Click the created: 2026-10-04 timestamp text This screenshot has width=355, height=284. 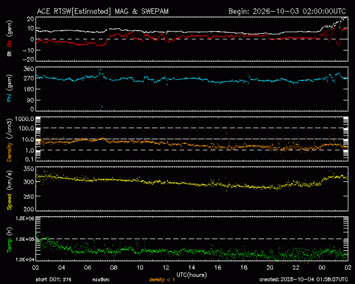pyautogui.click(x=304, y=280)
